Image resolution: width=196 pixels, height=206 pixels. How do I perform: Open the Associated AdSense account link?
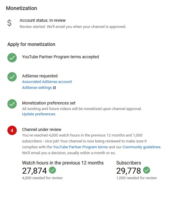[x=47, y=82]
